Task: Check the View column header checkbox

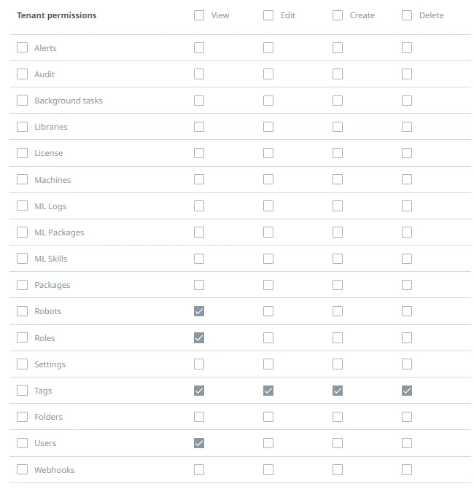Action: [199, 15]
